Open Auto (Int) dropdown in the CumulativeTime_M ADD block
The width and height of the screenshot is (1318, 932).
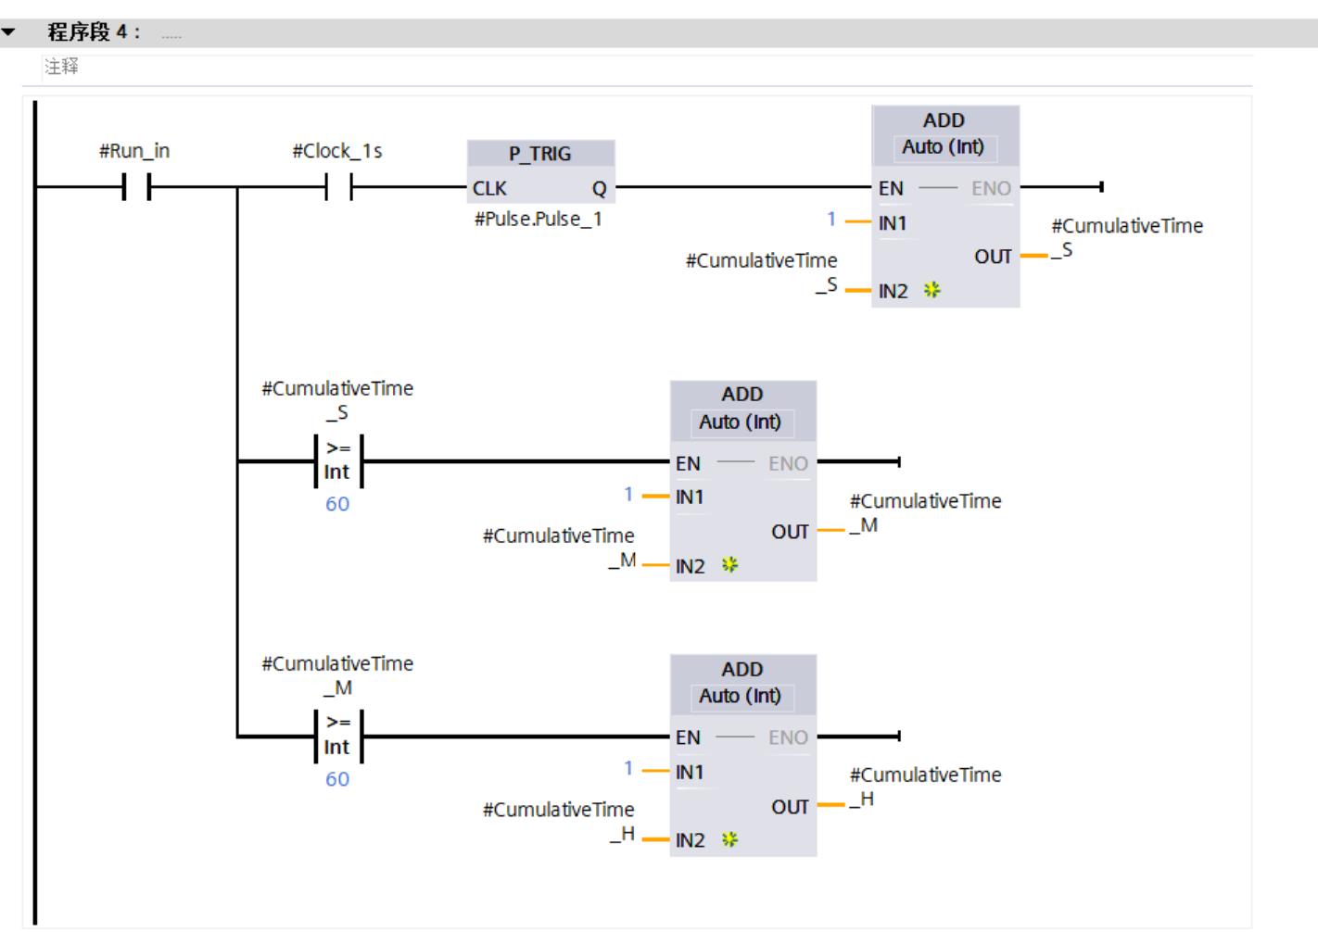pos(741,422)
